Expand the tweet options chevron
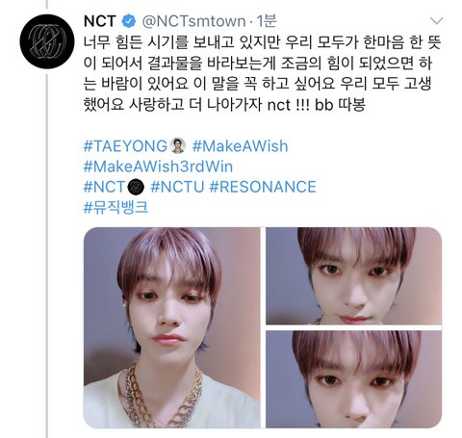Screen dimensions: 462x438 [x=436, y=21]
